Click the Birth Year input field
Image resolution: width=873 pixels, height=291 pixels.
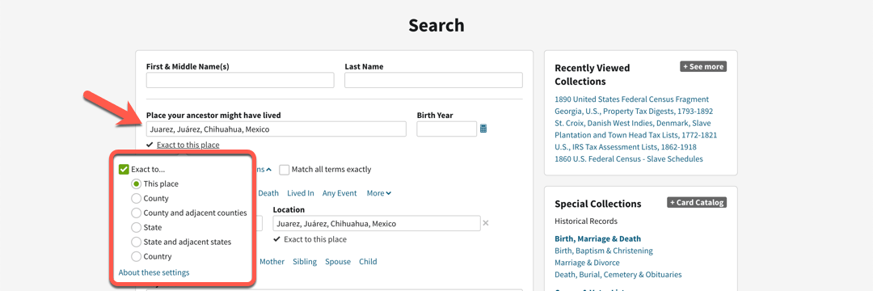click(446, 129)
